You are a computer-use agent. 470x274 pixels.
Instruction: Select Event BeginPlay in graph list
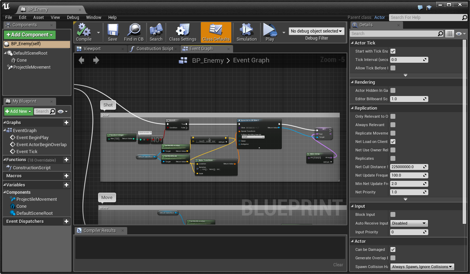(x=33, y=138)
